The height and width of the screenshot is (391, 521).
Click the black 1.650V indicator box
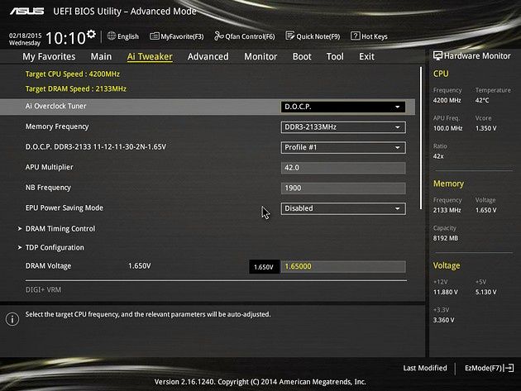264,267
